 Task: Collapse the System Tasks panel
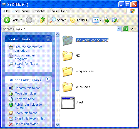pos(48,39)
